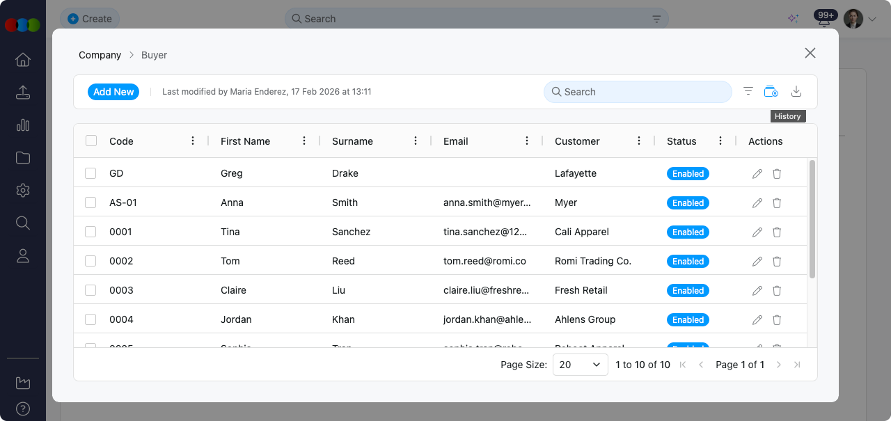This screenshot has height=421, width=891.
Task: Open the Code column options menu
Action: point(193,141)
